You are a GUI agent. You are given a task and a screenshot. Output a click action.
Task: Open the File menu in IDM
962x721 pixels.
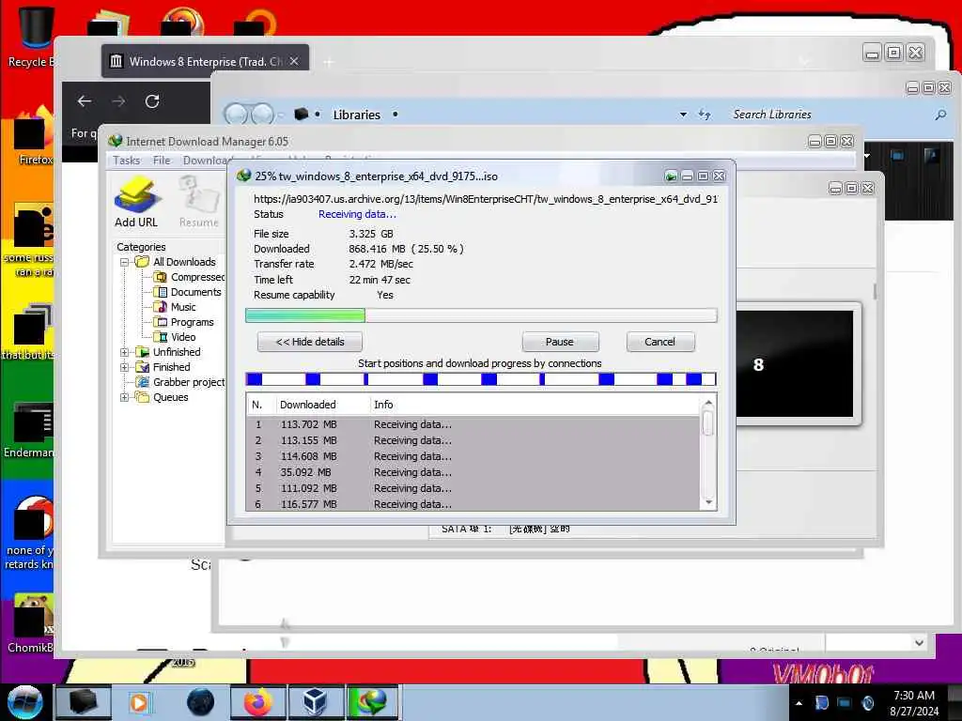(x=162, y=160)
